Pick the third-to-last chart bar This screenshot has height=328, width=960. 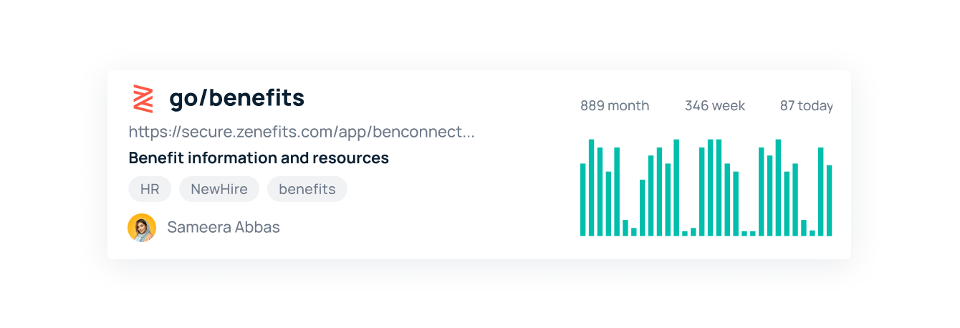[x=812, y=233]
